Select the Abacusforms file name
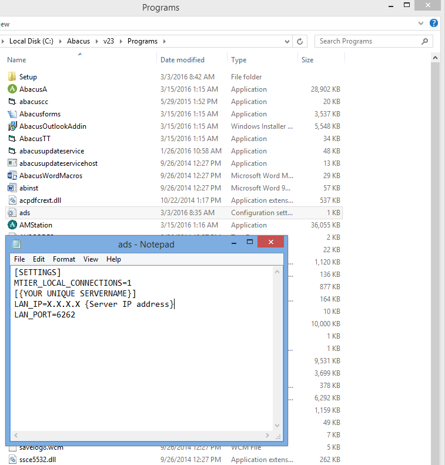Image resolution: width=445 pixels, height=465 pixels. [x=40, y=114]
